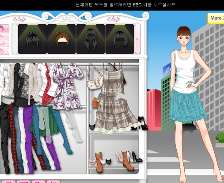Image resolution: width=224 pixels, height=183 pixels.
Task: Pick the brown ankle boot on bottom shelf
Action: coord(99,162)
